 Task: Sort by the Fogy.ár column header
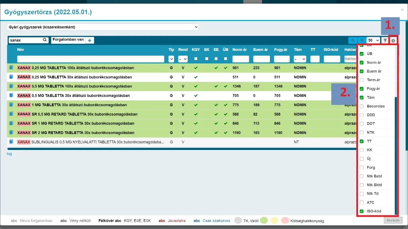coord(281,50)
